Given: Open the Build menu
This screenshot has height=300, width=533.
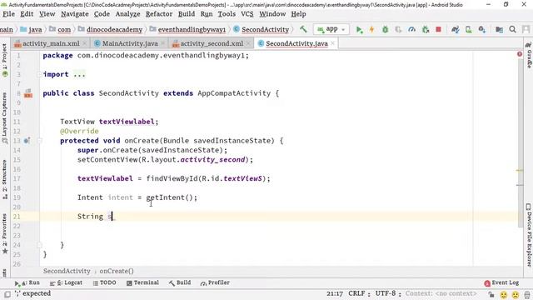Looking at the screenshot, I should point(187,14).
